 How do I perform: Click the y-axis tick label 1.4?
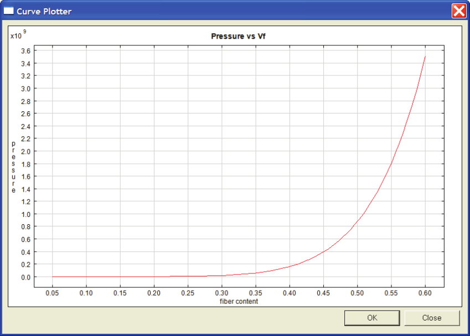pyautogui.click(x=26, y=189)
